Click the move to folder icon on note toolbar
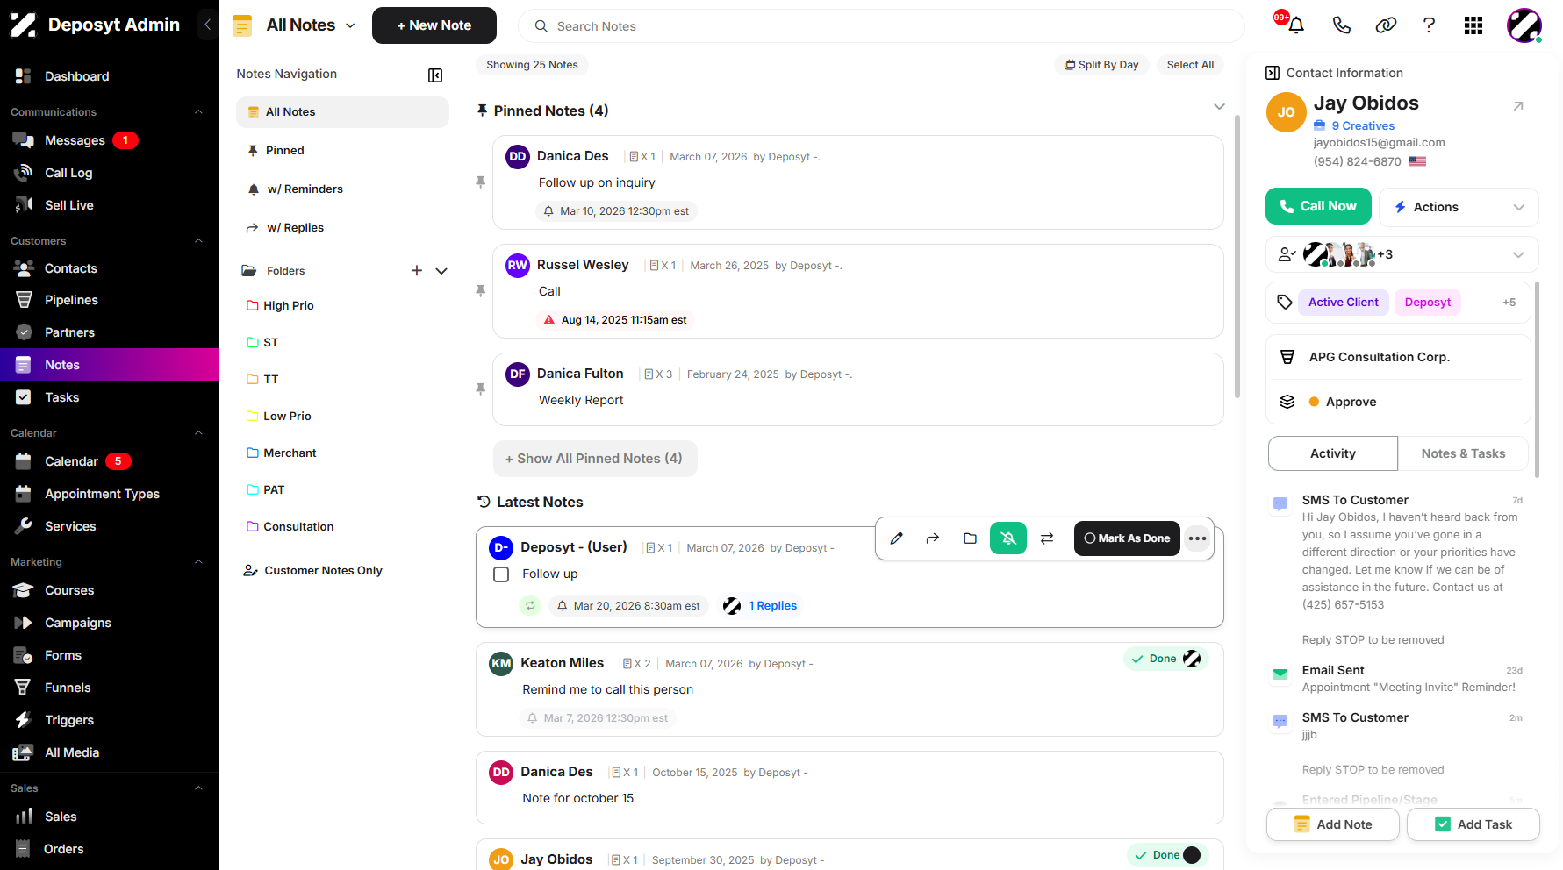The height and width of the screenshot is (870, 1563). (x=970, y=538)
